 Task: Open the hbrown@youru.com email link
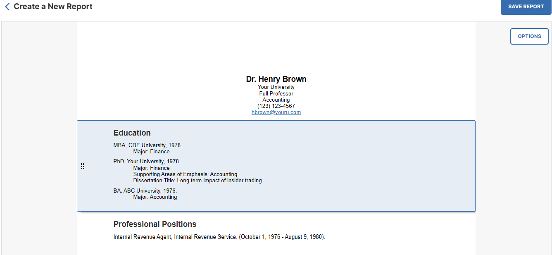276,112
